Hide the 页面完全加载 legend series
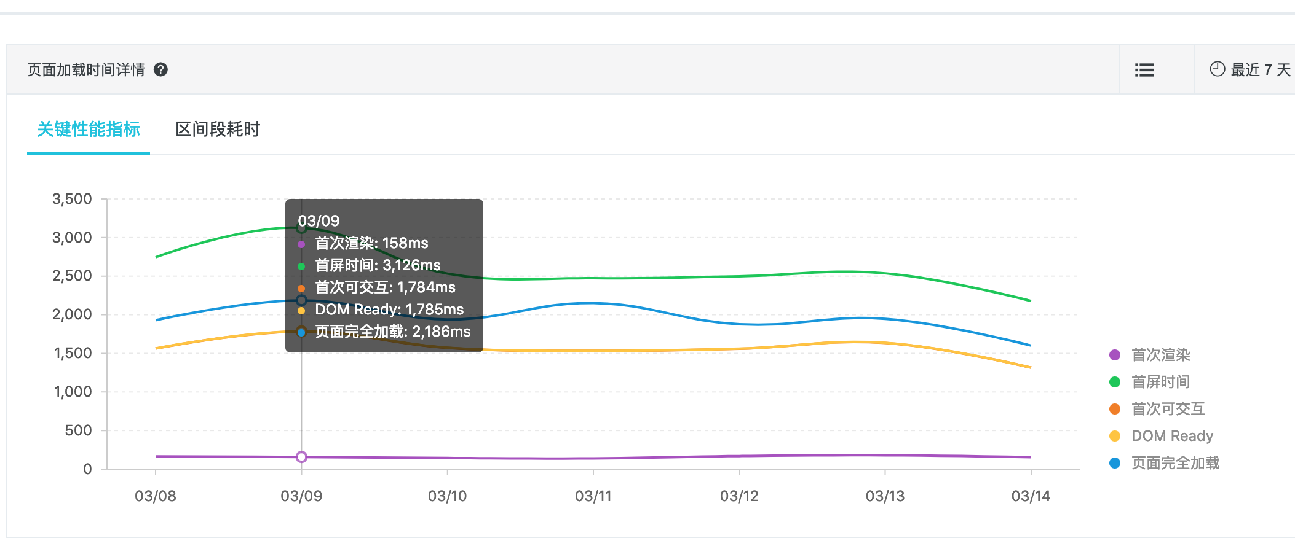Viewport: 1295px width, 549px height. 1175,463
